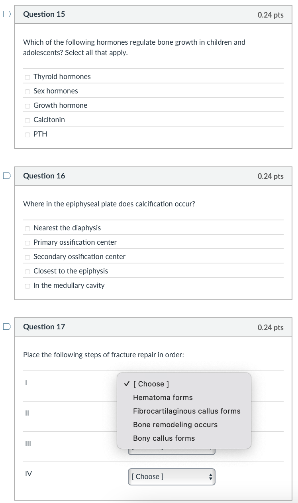Check 'Secondary ossification center' option
The image size is (298, 503).
pos(27,257)
